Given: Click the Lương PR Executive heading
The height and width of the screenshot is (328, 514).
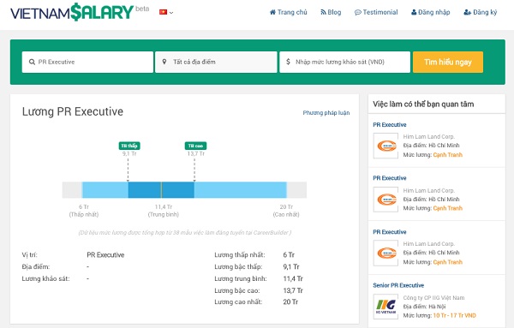Looking at the screenshot, I should (x=73, y=111).
